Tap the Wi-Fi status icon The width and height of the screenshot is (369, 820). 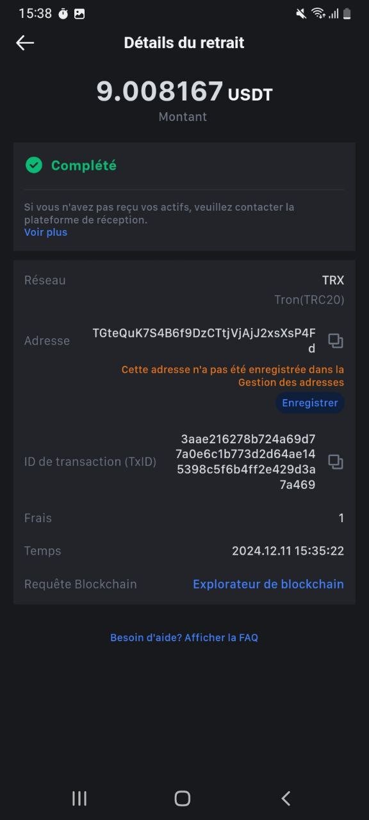coord(318,13)
